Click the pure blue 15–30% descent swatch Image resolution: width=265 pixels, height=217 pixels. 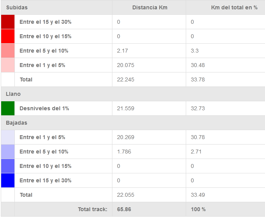coord(8,180)
